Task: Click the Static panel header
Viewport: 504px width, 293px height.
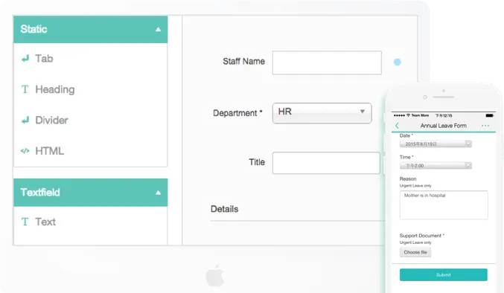Action: tap(91, 29)
